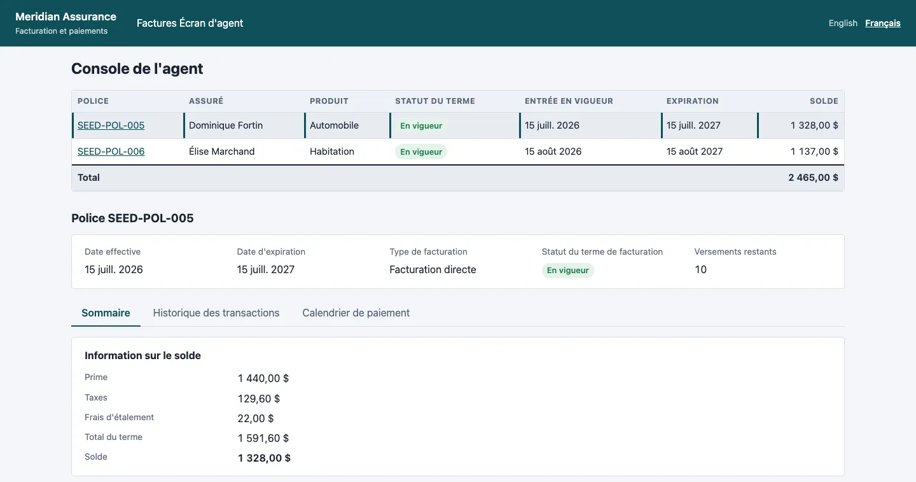Click the Total du terme 1 591,60 $

263,438
